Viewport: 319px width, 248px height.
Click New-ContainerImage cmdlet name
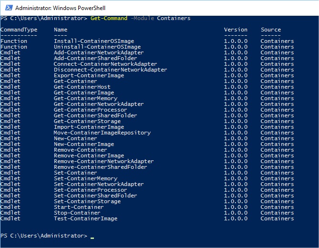click(x=84, y=144)
